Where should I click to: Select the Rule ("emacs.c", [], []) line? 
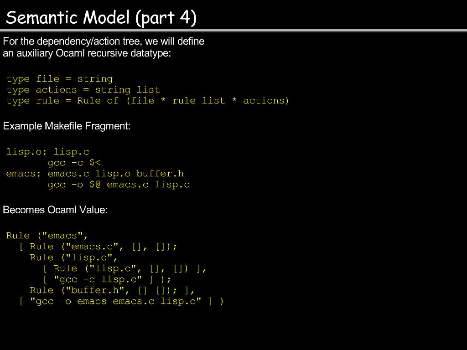click(98, 247)
